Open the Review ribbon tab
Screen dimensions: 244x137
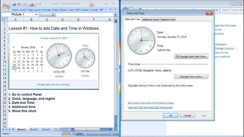[64, 10]
